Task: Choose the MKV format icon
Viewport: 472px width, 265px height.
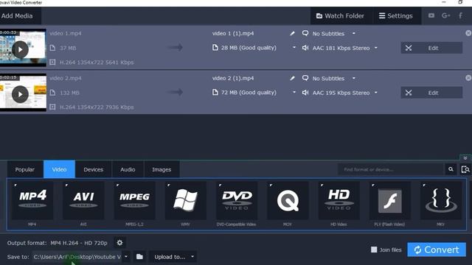Action: click(441, 201)
